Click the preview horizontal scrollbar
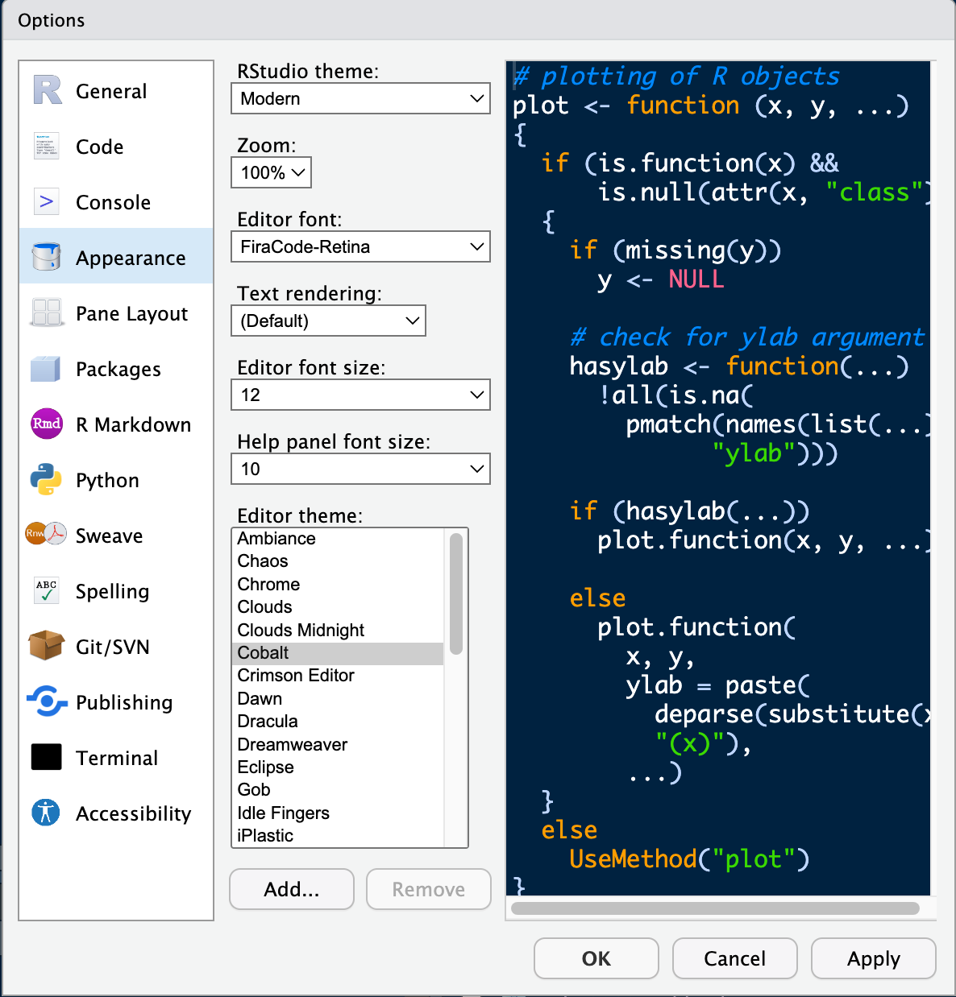 click(x=715, y=908)
